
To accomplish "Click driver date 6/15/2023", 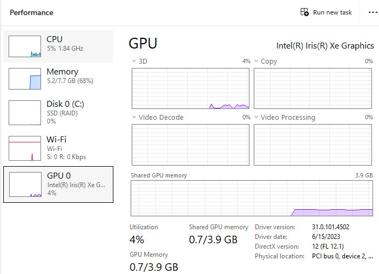I will tap(326, 237).
